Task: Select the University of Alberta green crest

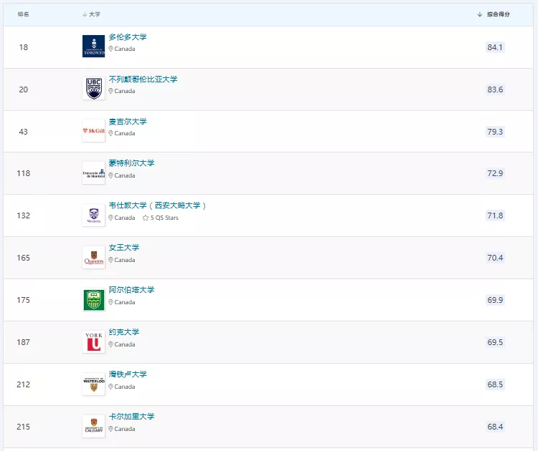Action: (94, 300)
